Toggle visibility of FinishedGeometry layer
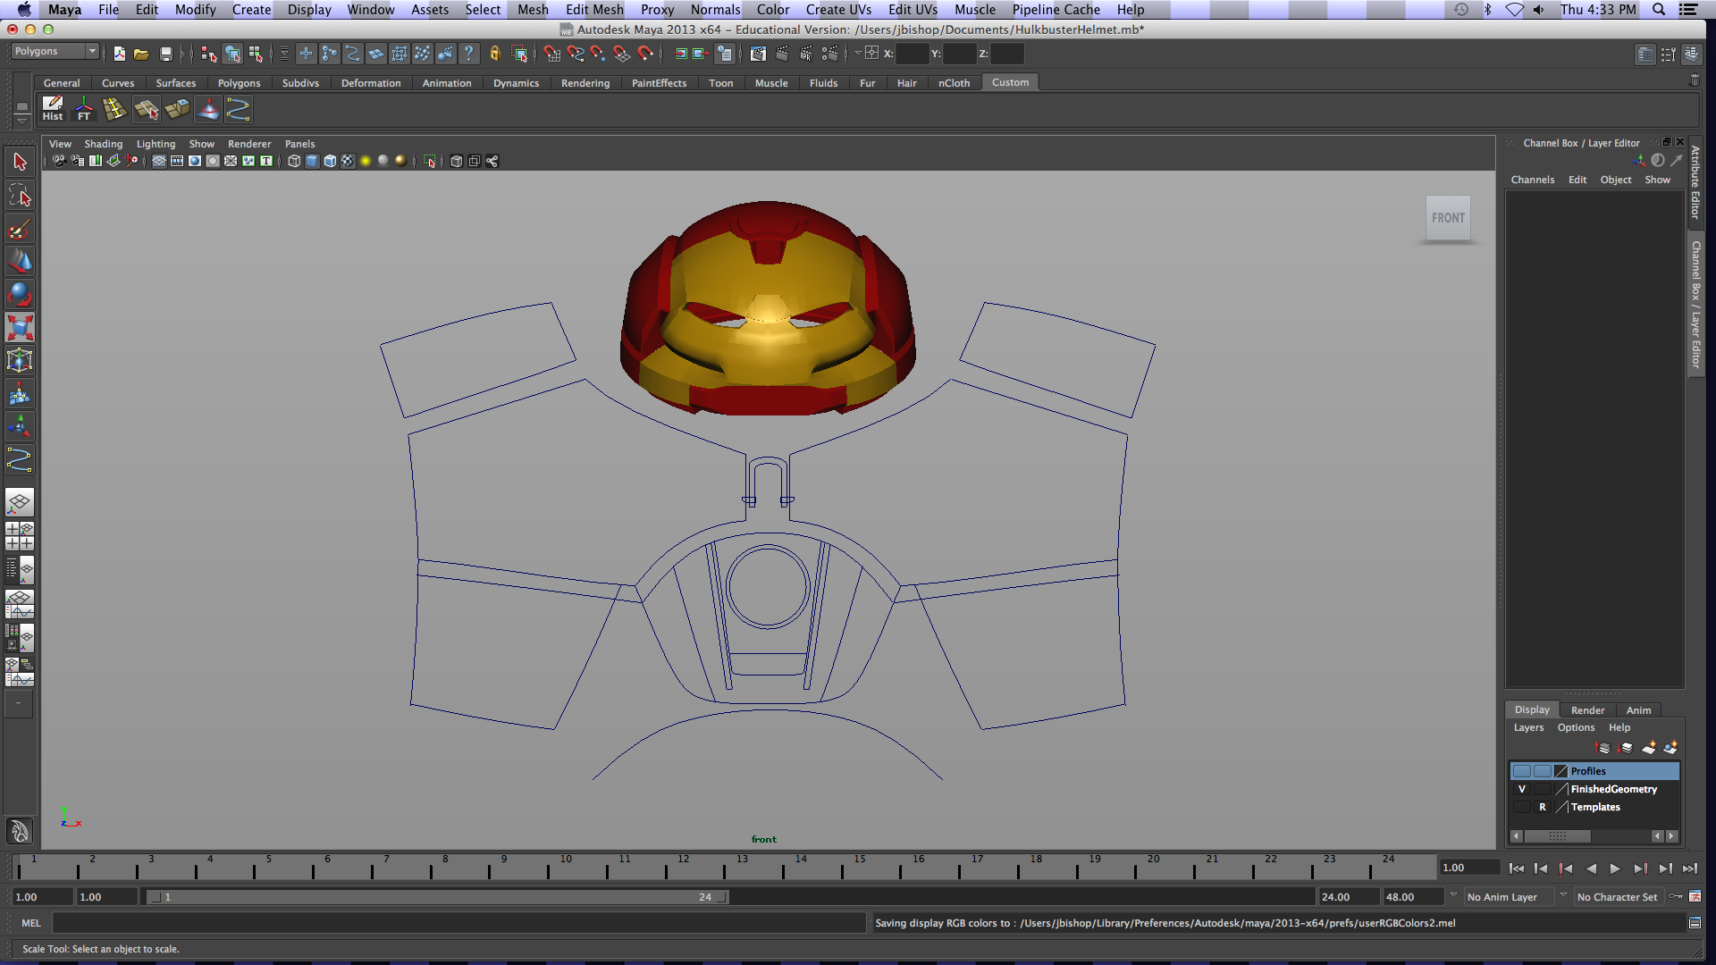The image size is (1716, 965). [1522, 789]
